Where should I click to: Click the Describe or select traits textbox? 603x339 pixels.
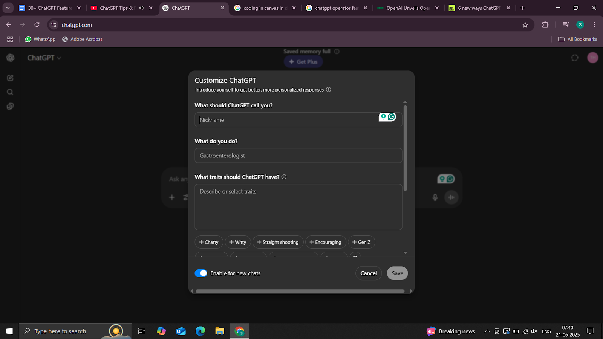[x=298, y=207]
